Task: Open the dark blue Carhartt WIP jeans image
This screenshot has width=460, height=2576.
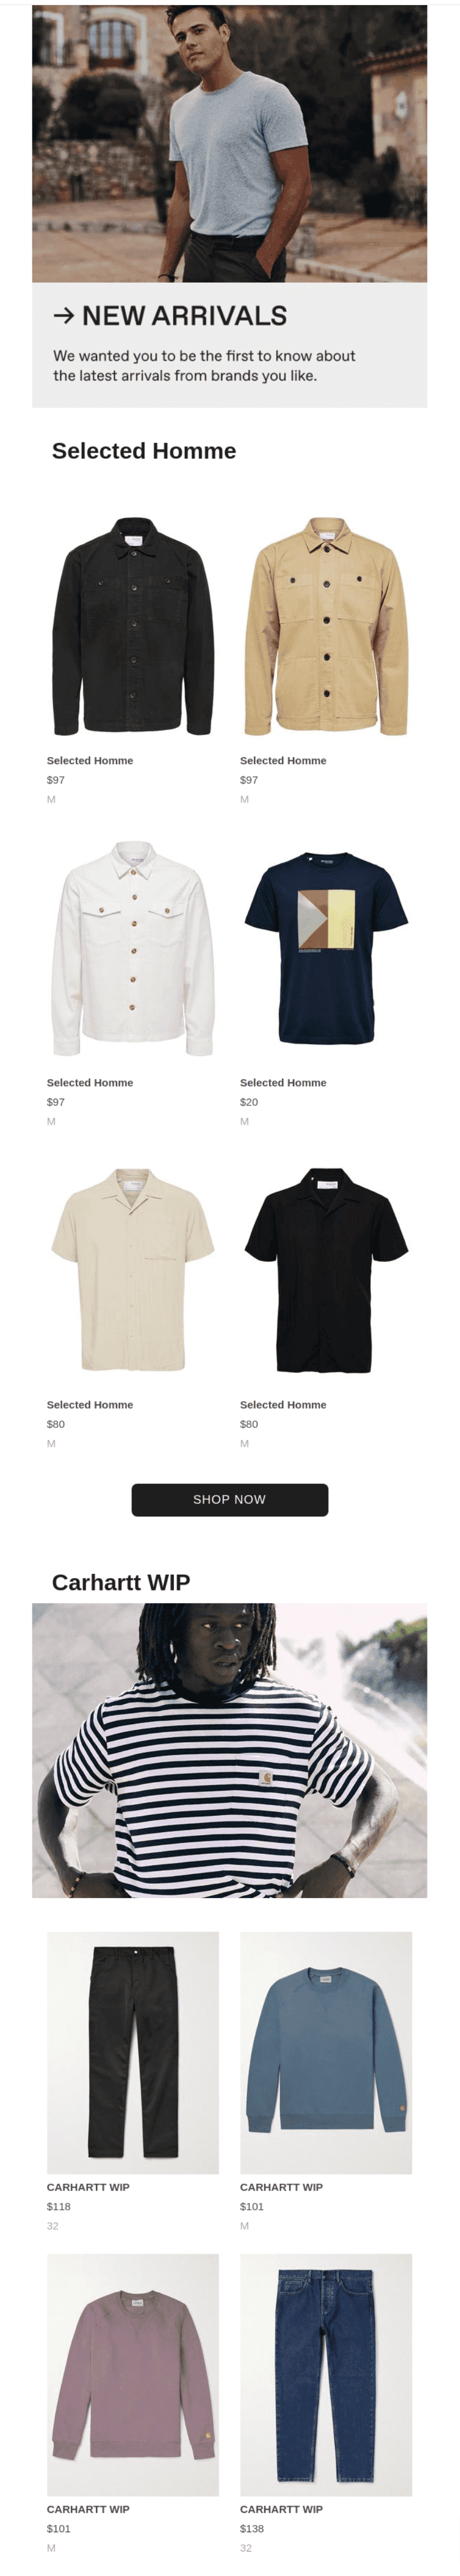Action: click(x=326, y=2374)
